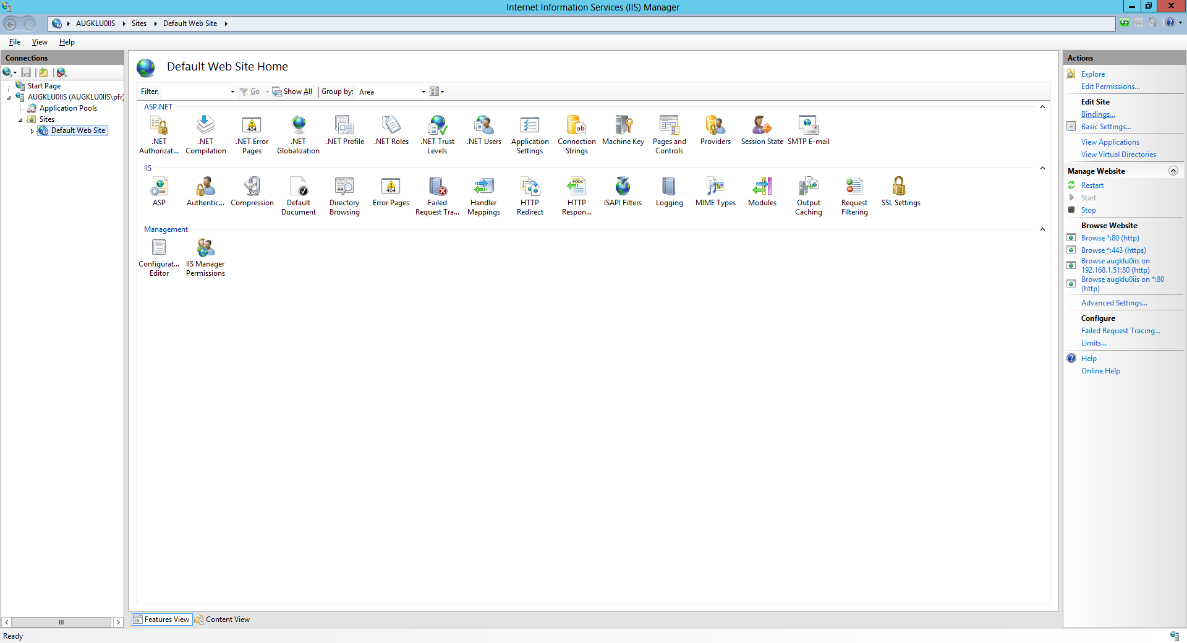Open the SSL Settings feature icon

[900, 187]
